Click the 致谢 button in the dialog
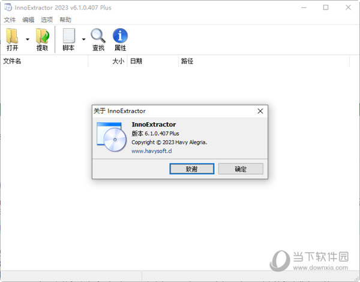The height and width of the screenshot is (282, 360). click(x=192, y=169)
